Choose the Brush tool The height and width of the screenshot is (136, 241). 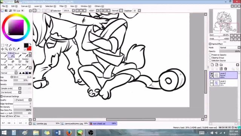(18, 55)
